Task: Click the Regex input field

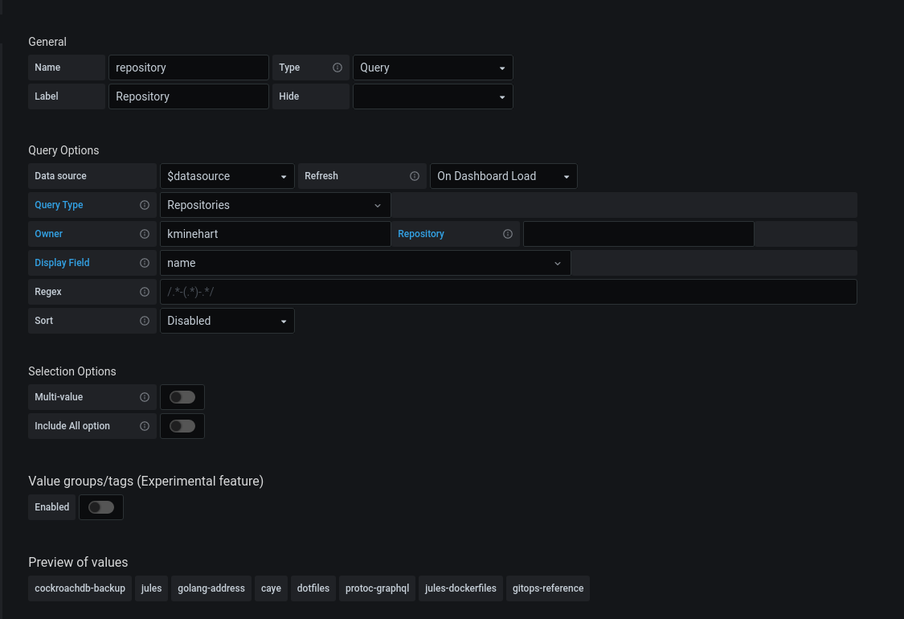Action: point(509,292)
